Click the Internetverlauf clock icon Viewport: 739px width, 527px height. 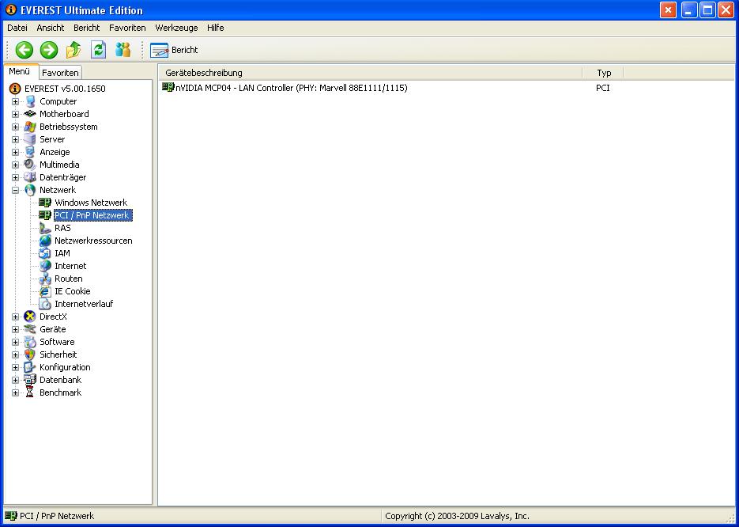click(x=45, y=305)
